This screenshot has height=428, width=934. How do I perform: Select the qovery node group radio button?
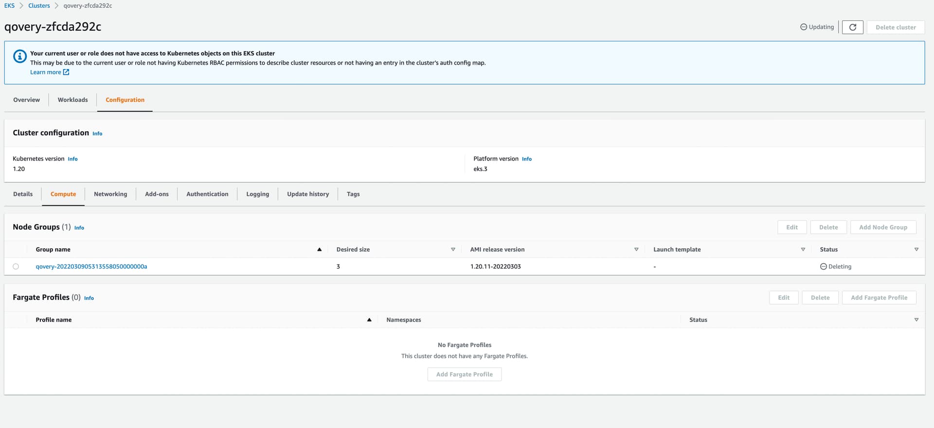pyautogui.click(x=16, y=267)
